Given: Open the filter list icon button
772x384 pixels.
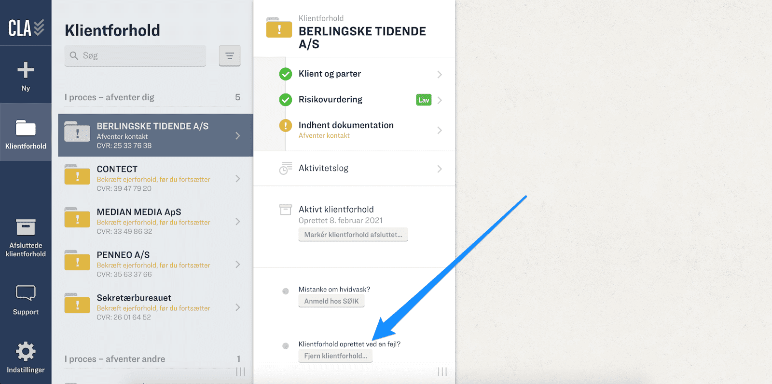Looking at the screenshot, I should (230, 56).
